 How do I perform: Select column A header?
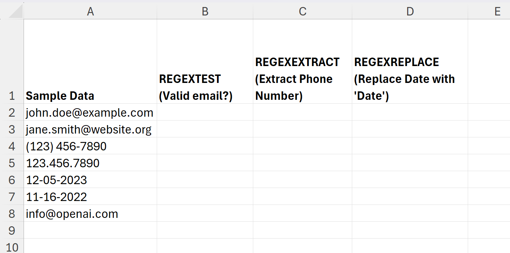[91, 12]
